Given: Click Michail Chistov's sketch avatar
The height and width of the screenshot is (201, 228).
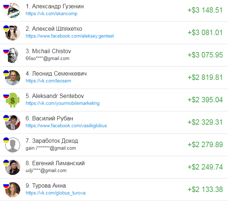Looking at the screenshot, I should point(13,55).
